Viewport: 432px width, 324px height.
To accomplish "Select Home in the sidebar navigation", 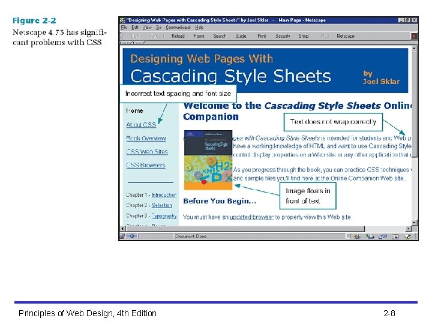I will (134, 111).
